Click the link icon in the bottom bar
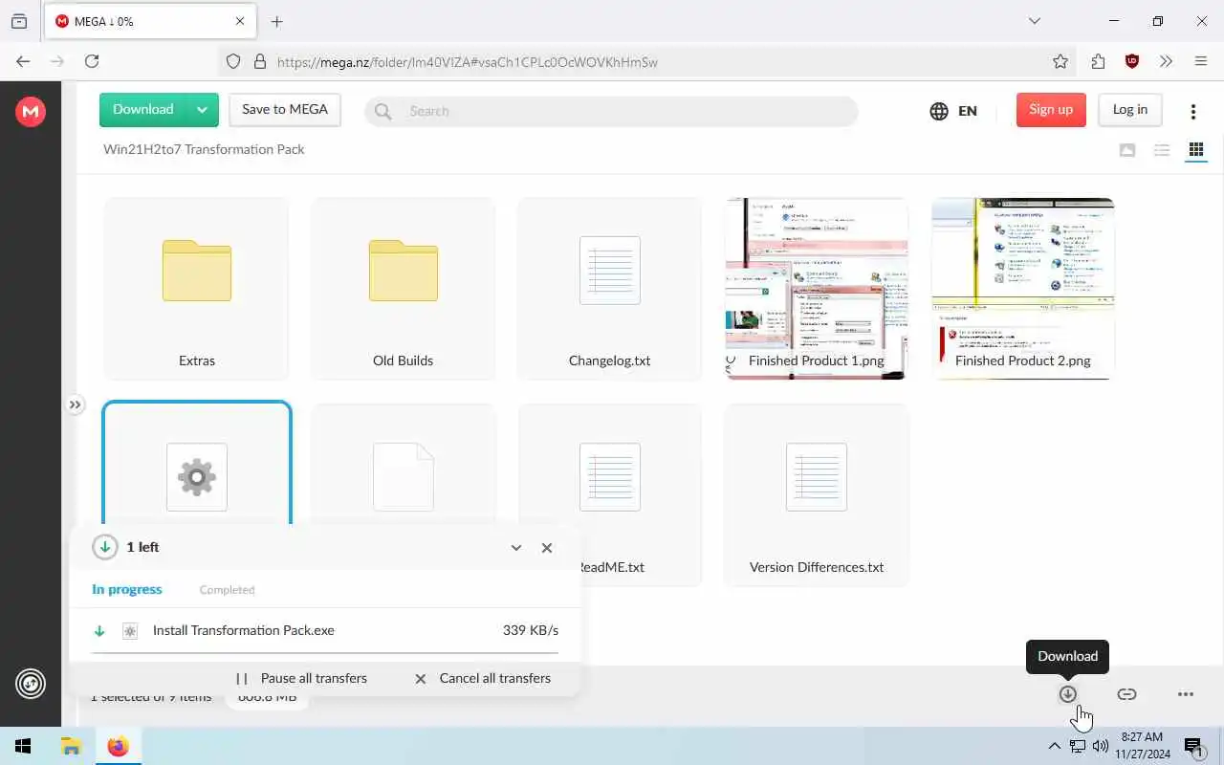 coord(1127,694)
